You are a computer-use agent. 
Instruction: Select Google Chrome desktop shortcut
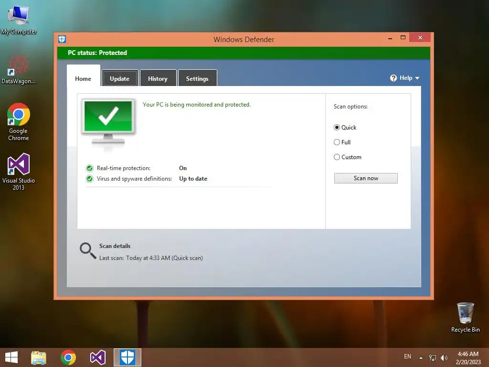click(19, 122)
